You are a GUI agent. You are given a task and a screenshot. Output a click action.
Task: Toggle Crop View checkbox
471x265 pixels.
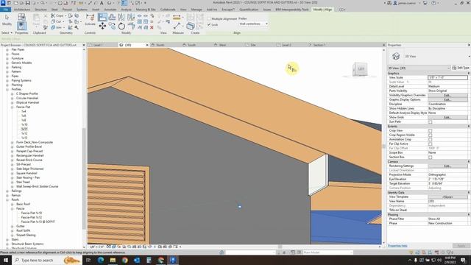point(430,131)
